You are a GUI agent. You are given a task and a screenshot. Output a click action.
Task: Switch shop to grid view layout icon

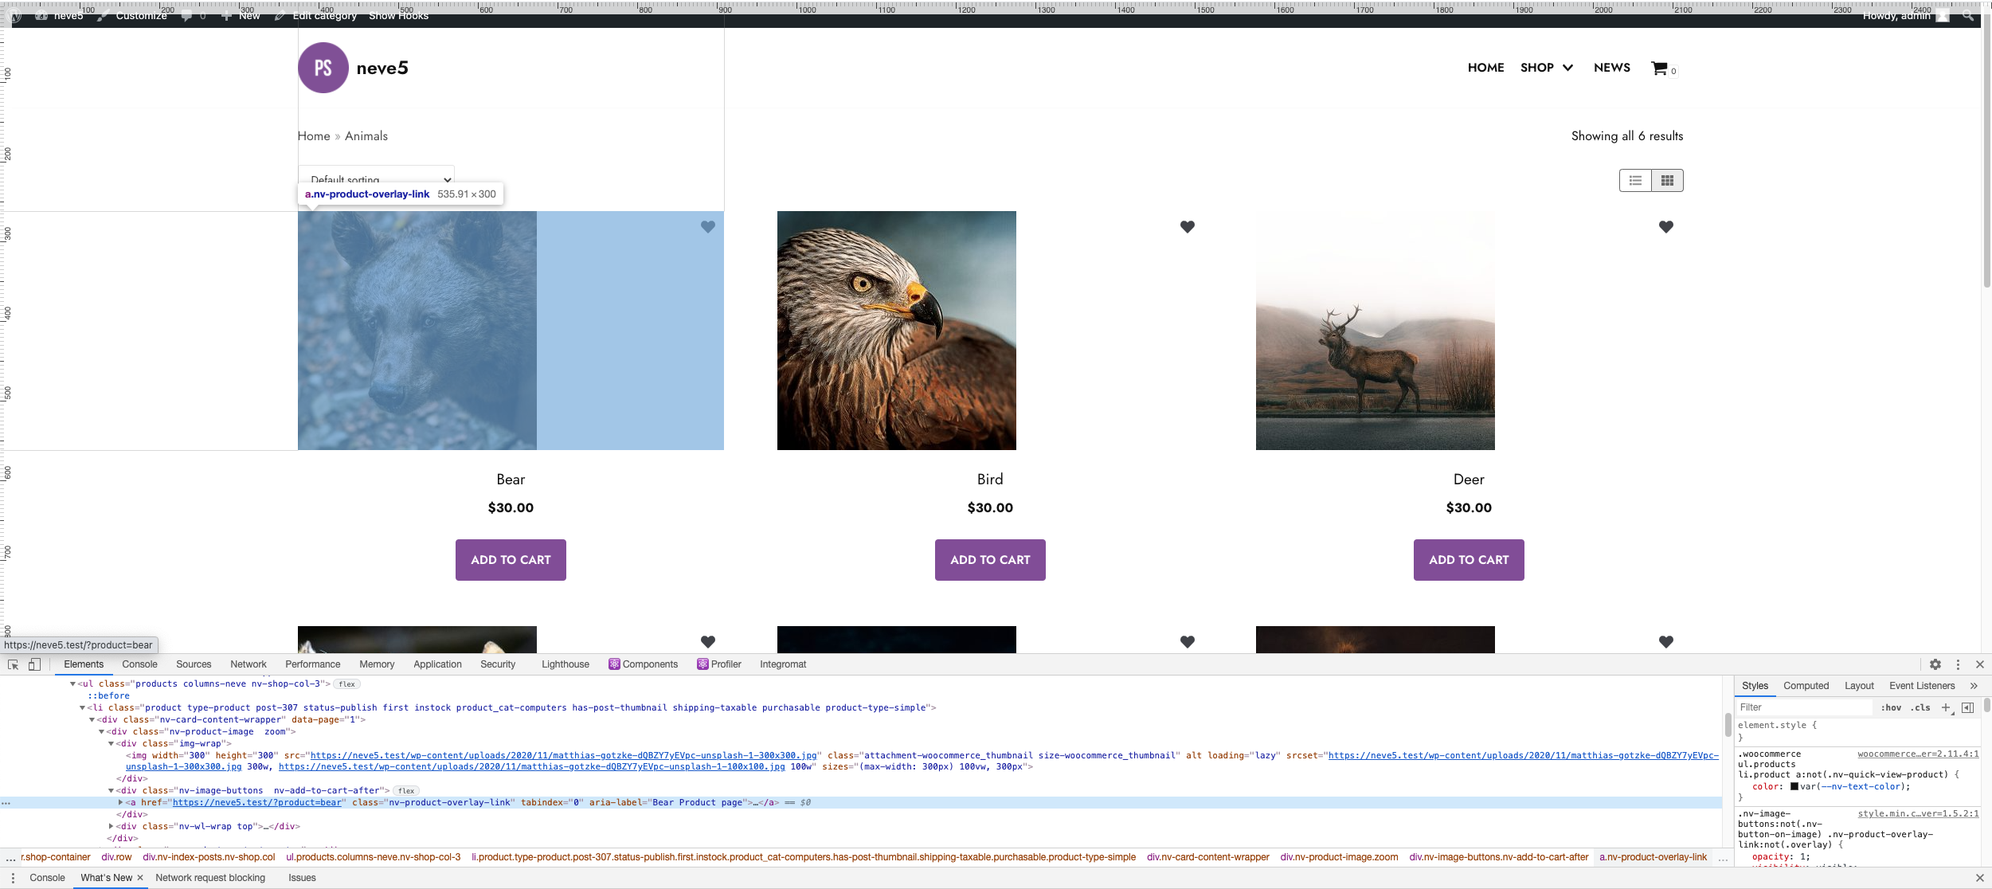tap(1667, 180)
